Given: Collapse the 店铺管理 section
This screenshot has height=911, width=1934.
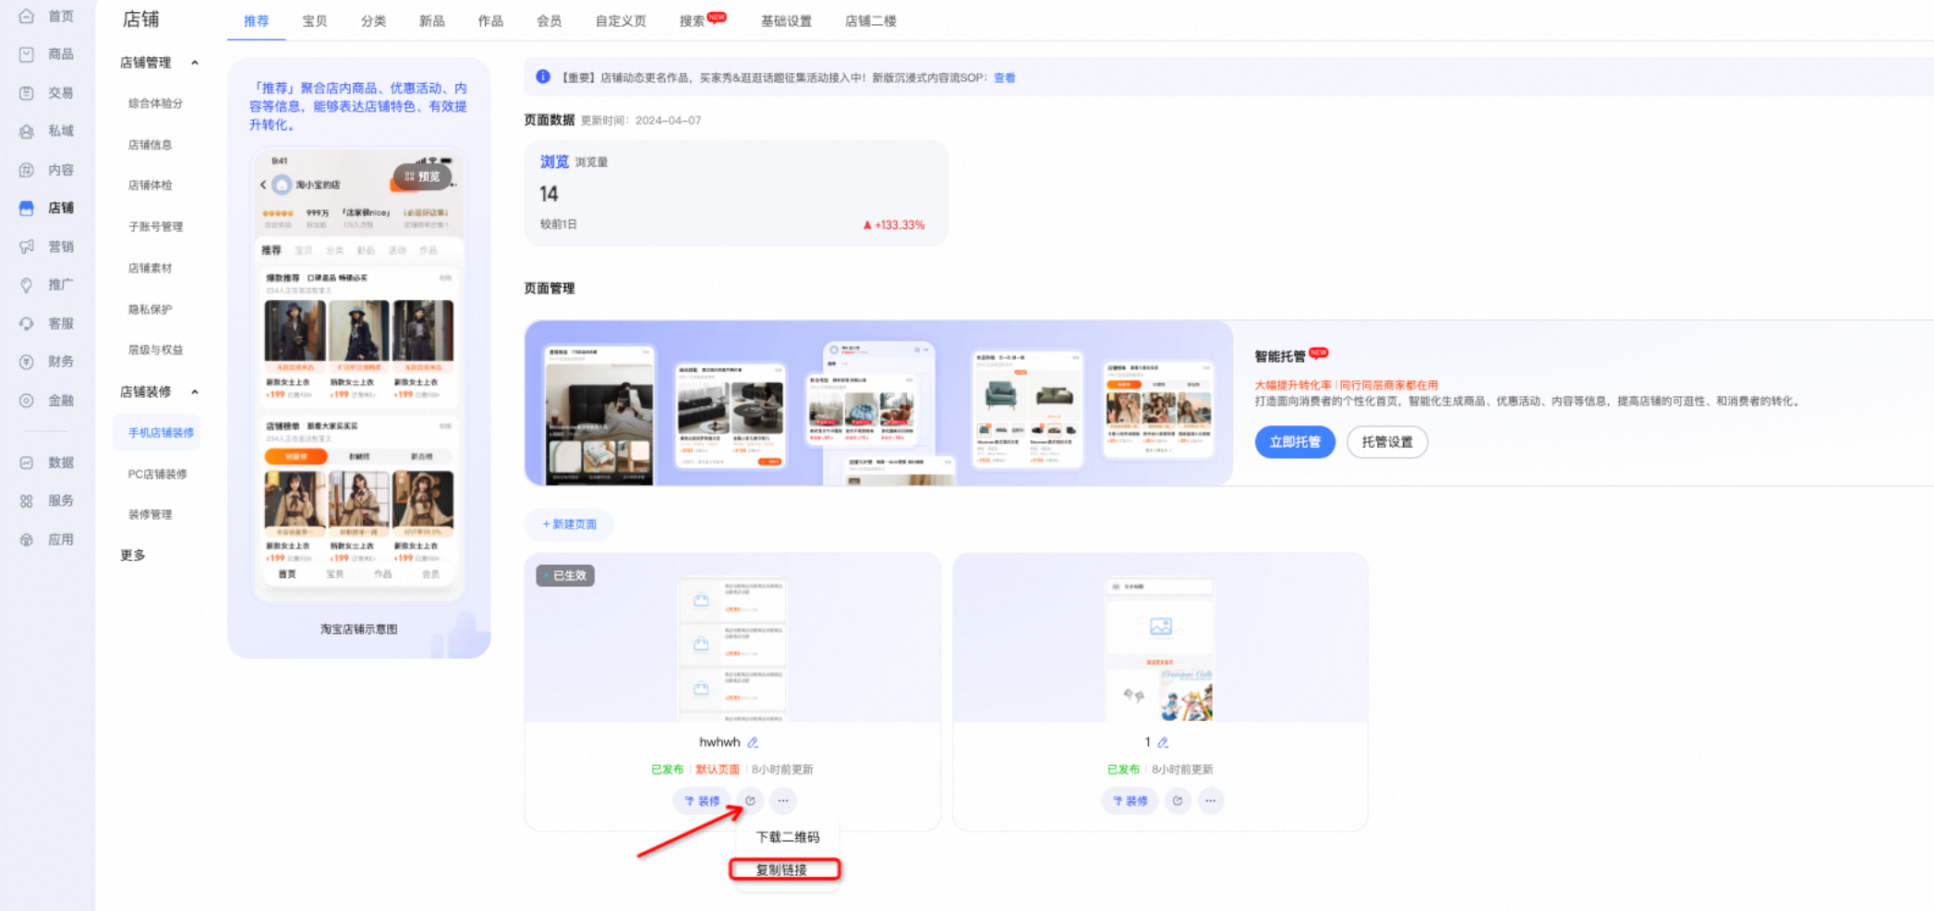Looking at the screenshot, I should [x=195, y=63].
